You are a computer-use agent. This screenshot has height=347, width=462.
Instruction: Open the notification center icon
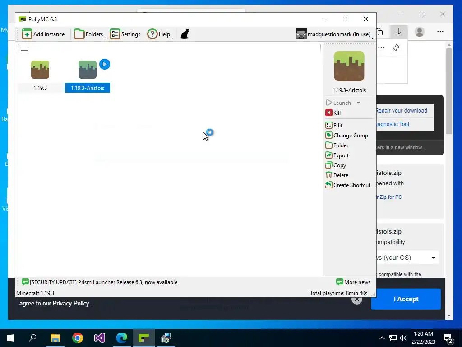448,339
